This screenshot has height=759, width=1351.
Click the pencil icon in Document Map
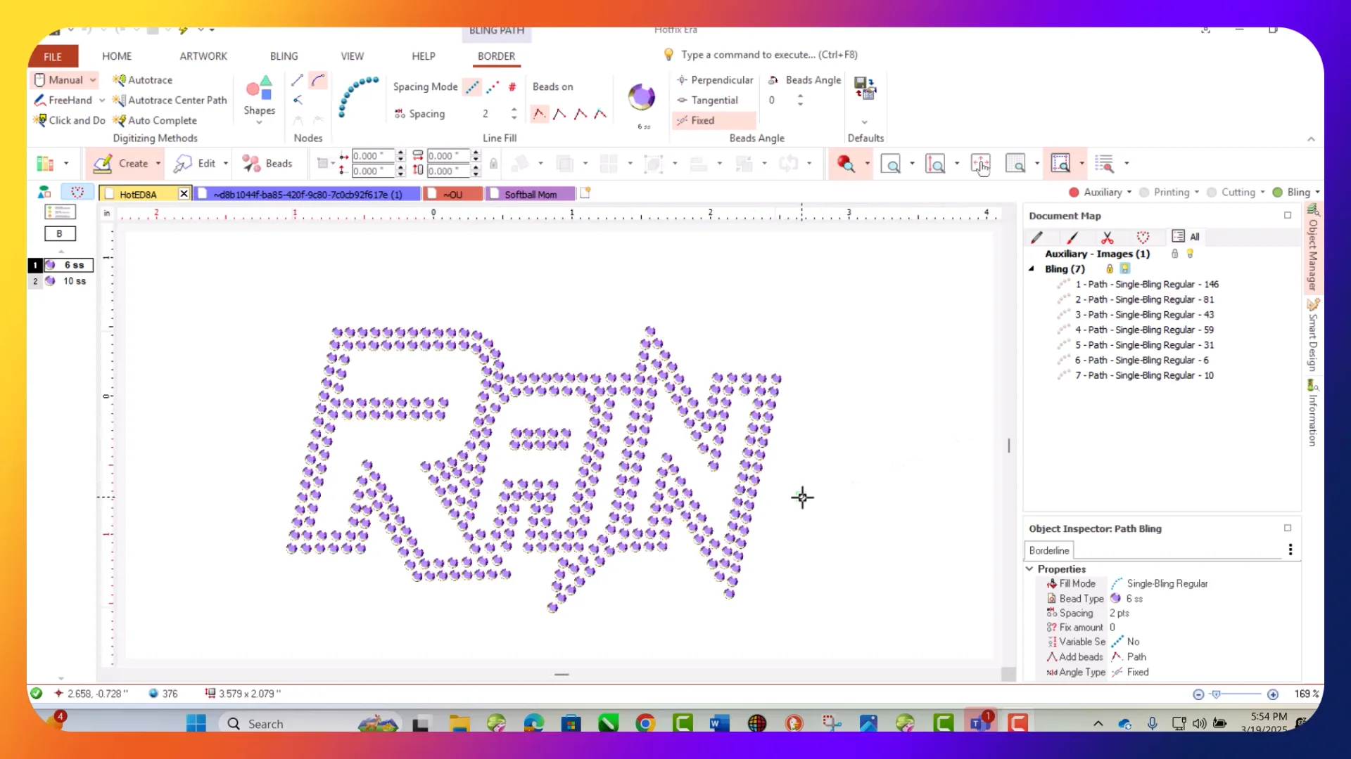tap(1037, 238)
